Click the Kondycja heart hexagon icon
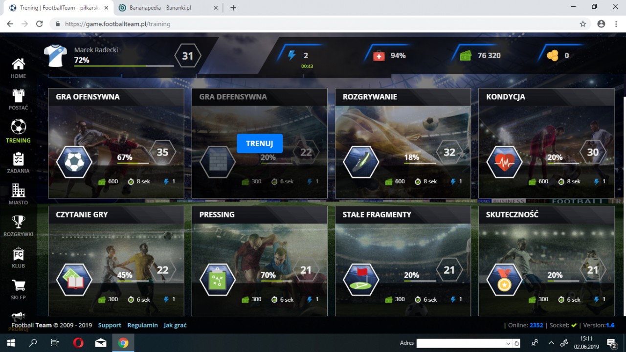The image size is (626, 352). pyautogui.click(x=505, y=162)
